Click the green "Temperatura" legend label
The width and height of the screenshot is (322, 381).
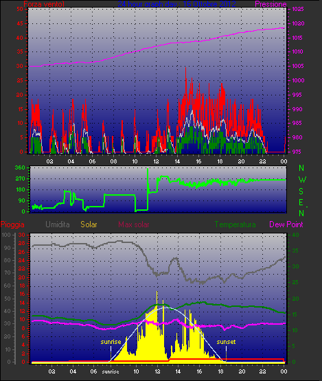point(235,224)
